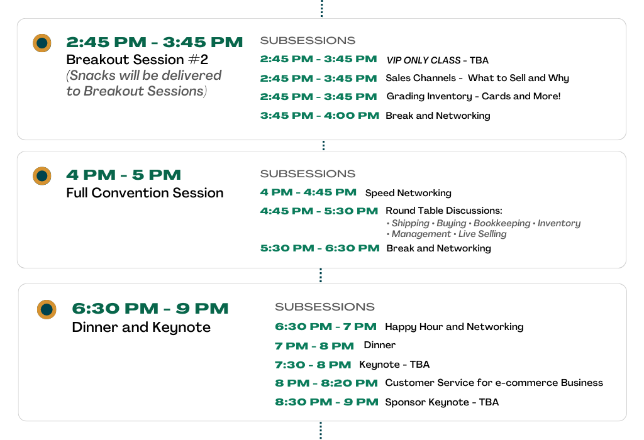Select the Speed Networking subsession

(408, 193)
